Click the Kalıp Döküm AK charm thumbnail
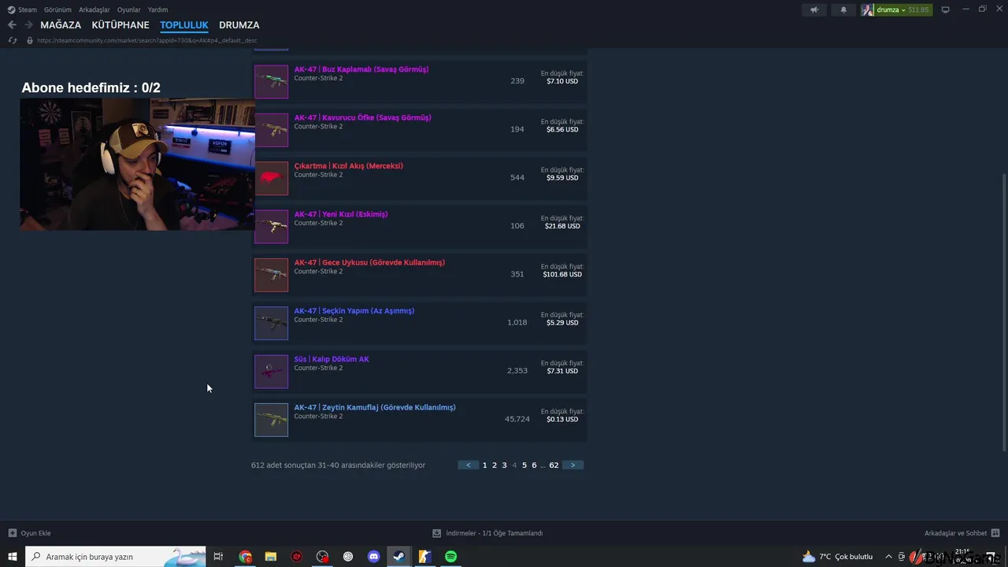 coord(271,372)
